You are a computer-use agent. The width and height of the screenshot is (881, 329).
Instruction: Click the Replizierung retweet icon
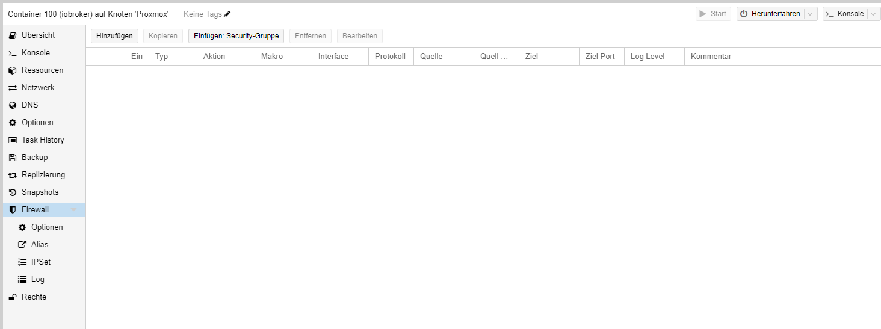tap(12, 175)
